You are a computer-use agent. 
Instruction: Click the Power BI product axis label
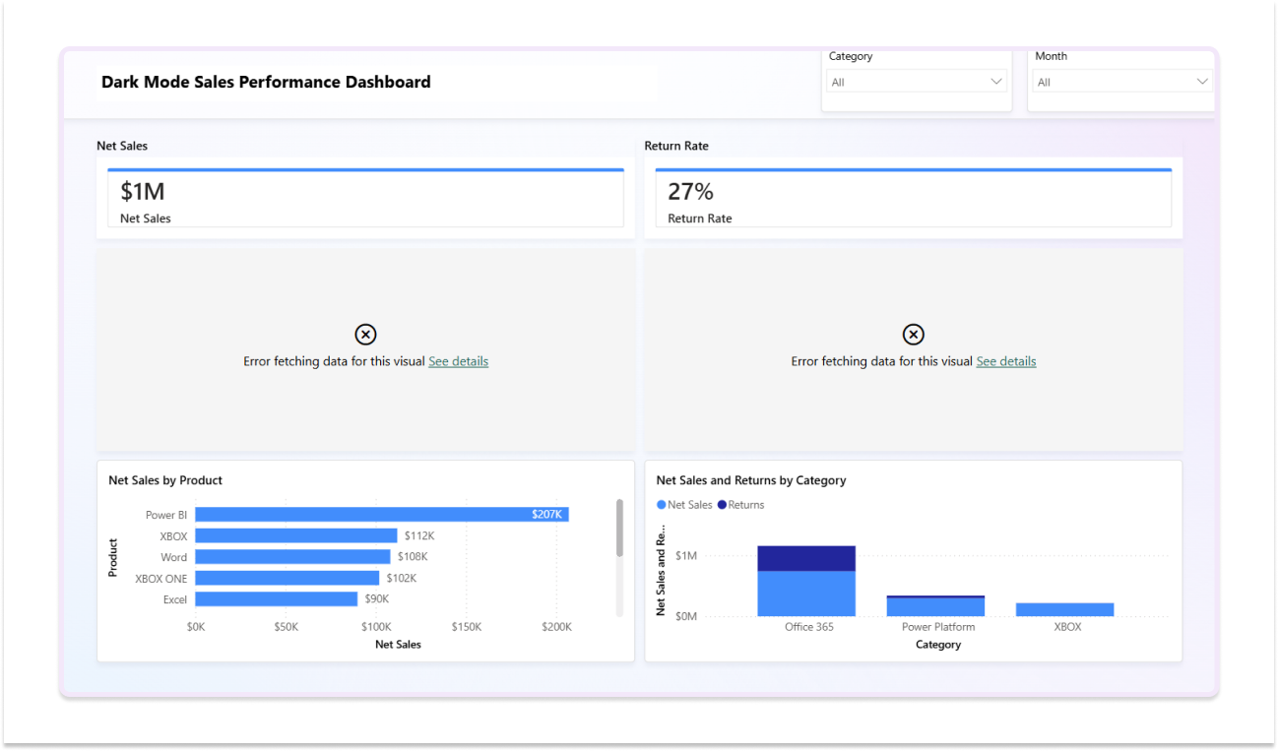tap(166, 515)
